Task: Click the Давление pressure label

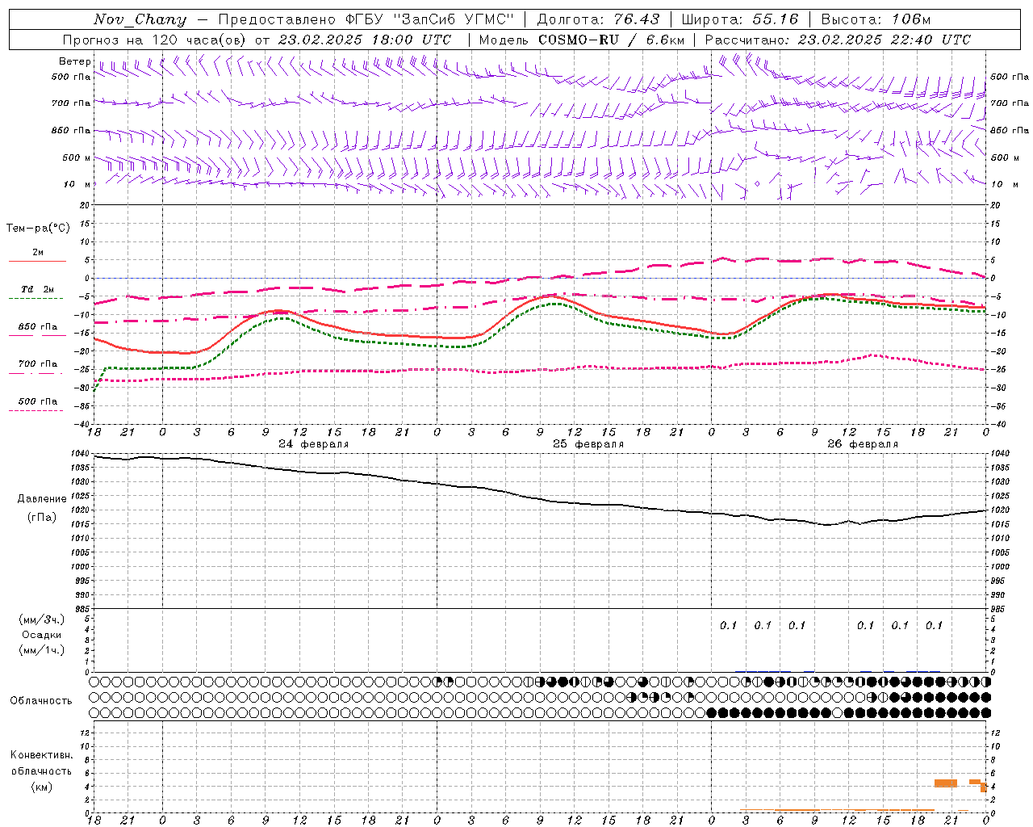Action: click(41, 498)
